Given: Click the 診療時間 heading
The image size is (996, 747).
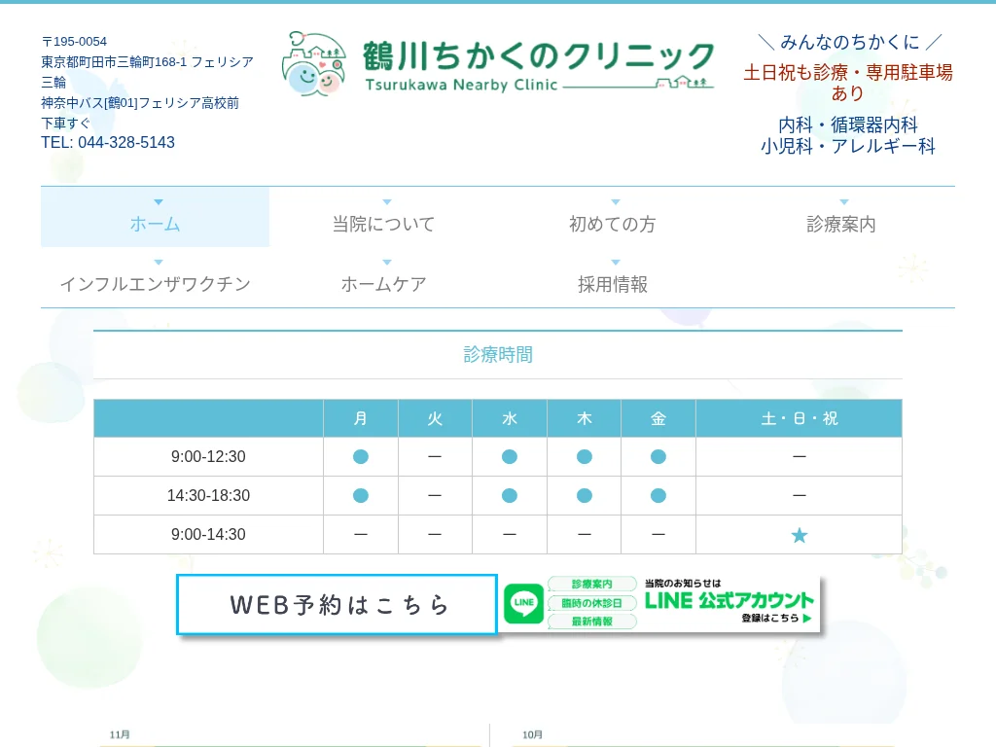Looking at the screenshot, I should 498,354.
